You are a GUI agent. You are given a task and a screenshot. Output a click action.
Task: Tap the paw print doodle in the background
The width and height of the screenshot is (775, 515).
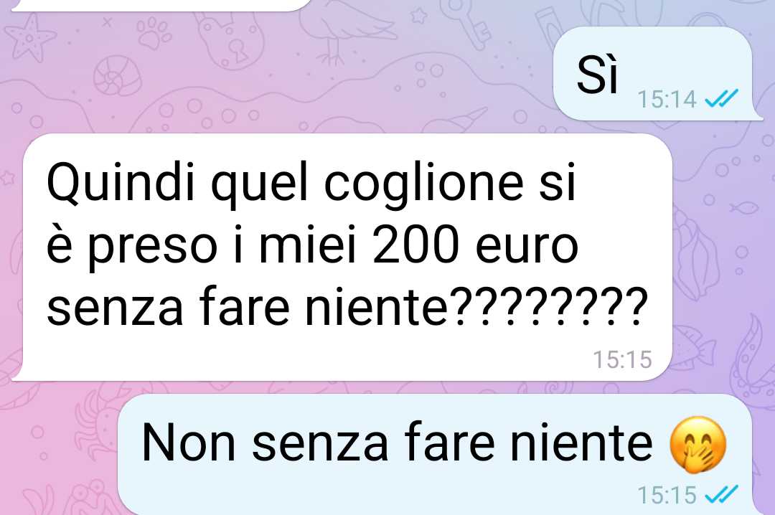[x=154, y=32]
